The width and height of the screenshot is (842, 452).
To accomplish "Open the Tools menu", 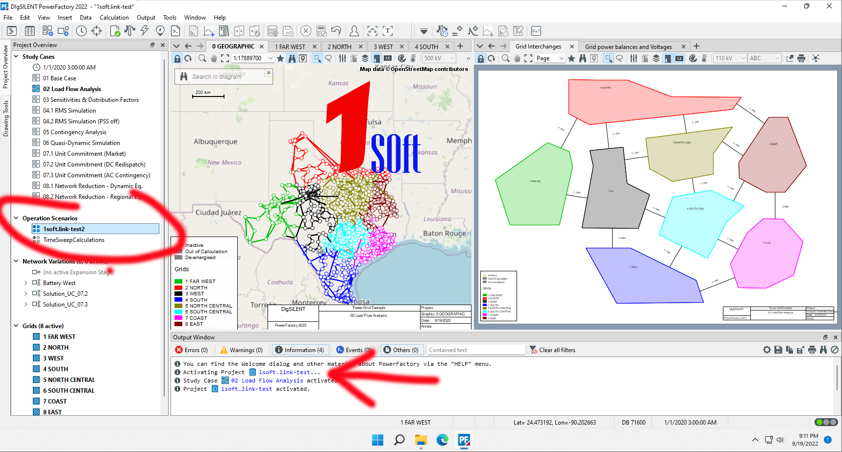I will 170,18.
